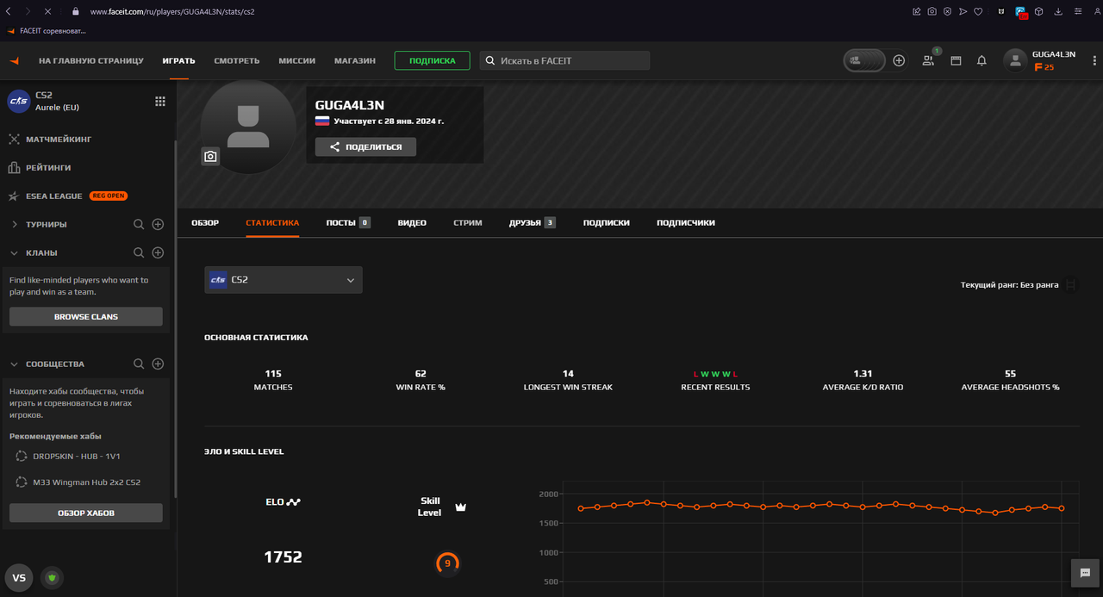The width and height of the screenshot is (1103, 597).
Task: Open the МАГАЗИН top menu
Action: (355, 61)
